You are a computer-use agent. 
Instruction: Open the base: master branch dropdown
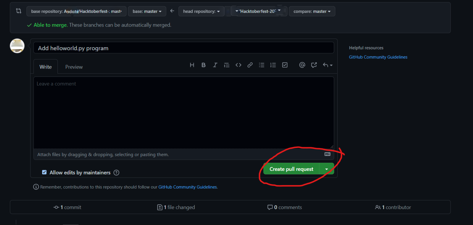click(147, 11)
